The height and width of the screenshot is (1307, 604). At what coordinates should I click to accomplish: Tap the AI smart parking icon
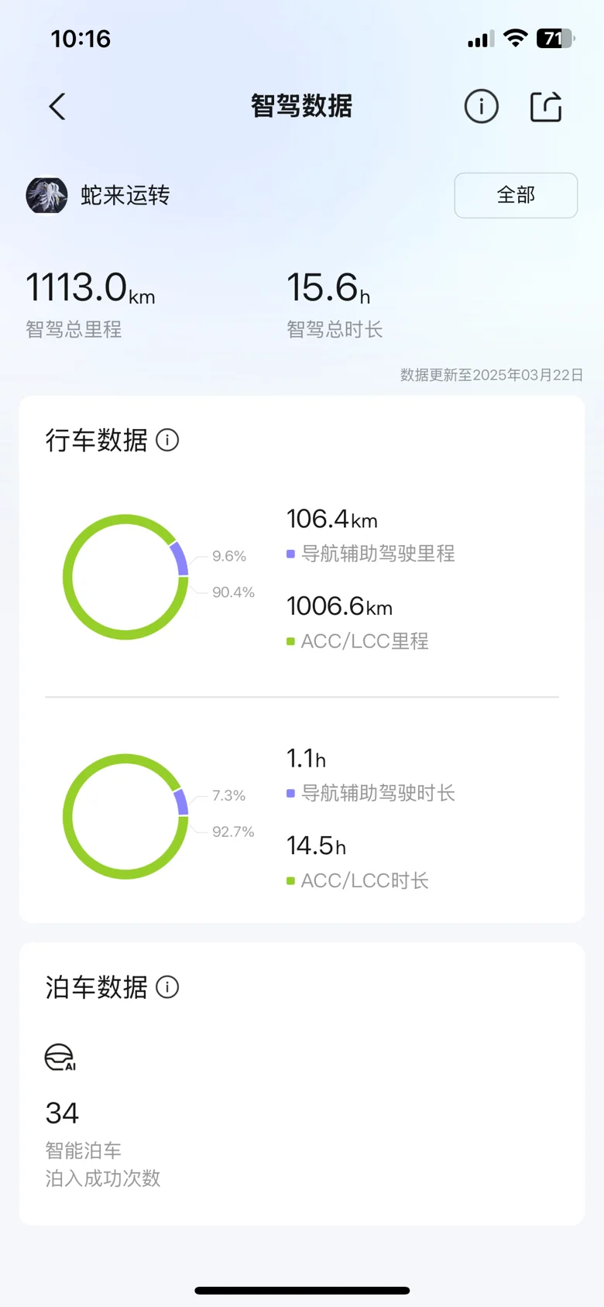pyautogui.click(x=60, y=1058)
